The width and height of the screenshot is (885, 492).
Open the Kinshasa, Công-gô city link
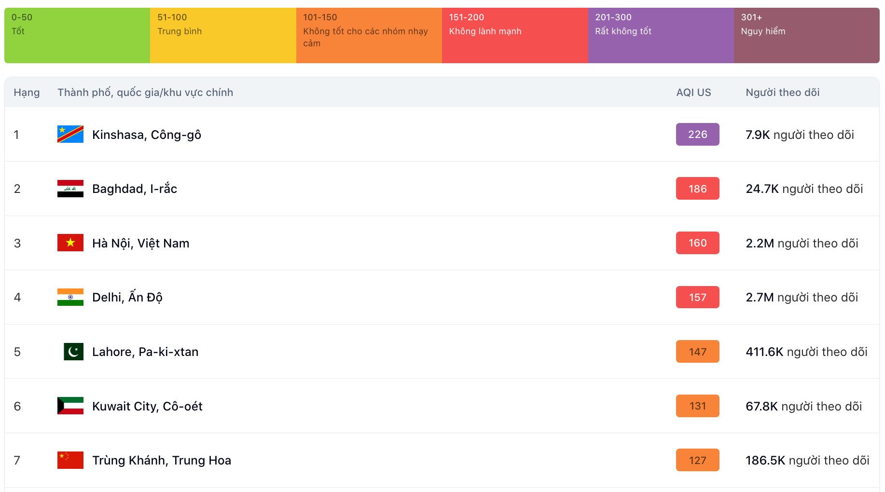point(147,135)
